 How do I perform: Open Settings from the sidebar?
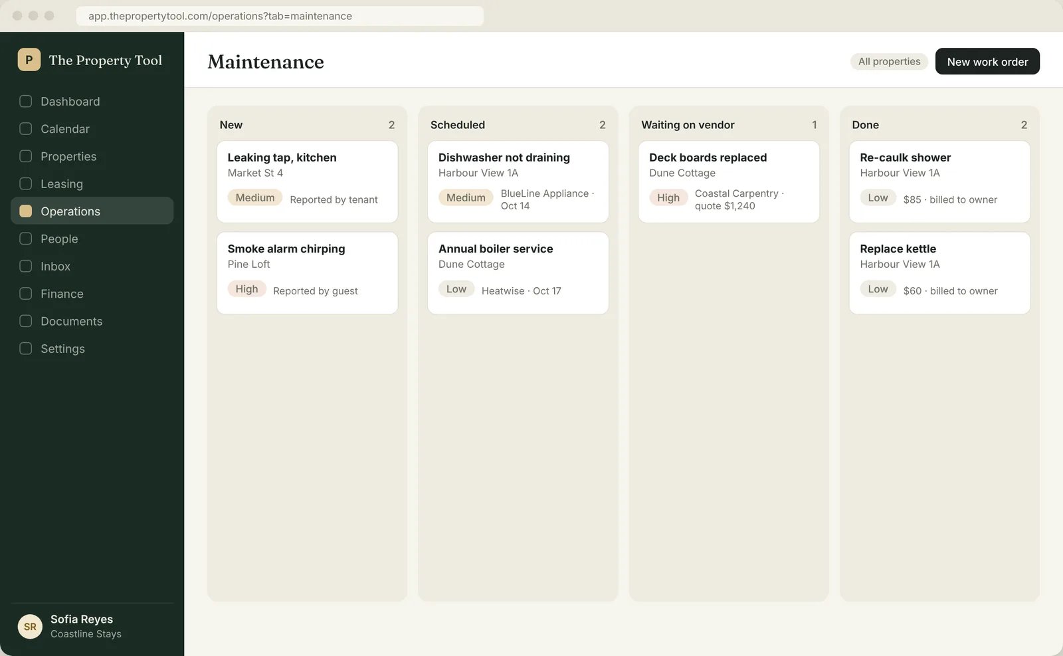click(x=92, y=348)
